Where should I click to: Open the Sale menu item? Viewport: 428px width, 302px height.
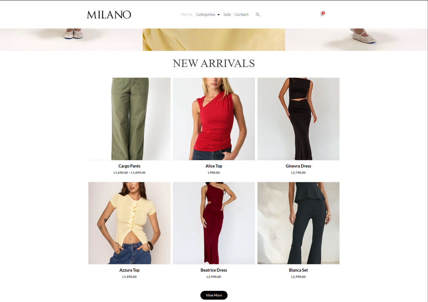[x=227, y=15]
